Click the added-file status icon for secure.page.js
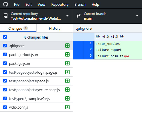 (x=67, y=90)
